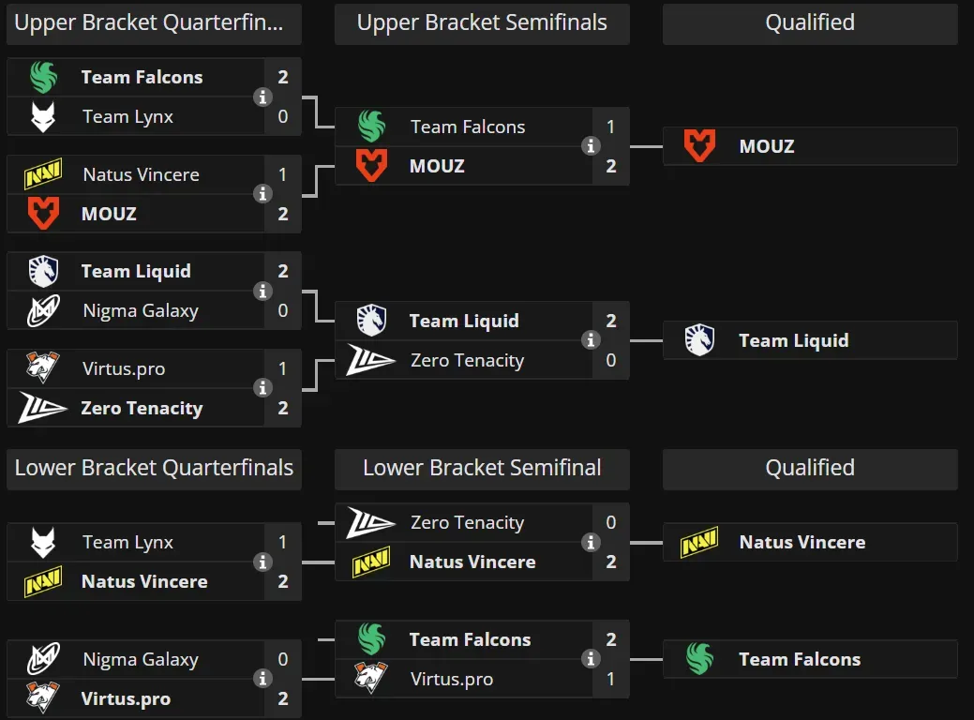Select the Lower Bracket Semifinal header
Screen dimensions: 974x720
[482, 468]
